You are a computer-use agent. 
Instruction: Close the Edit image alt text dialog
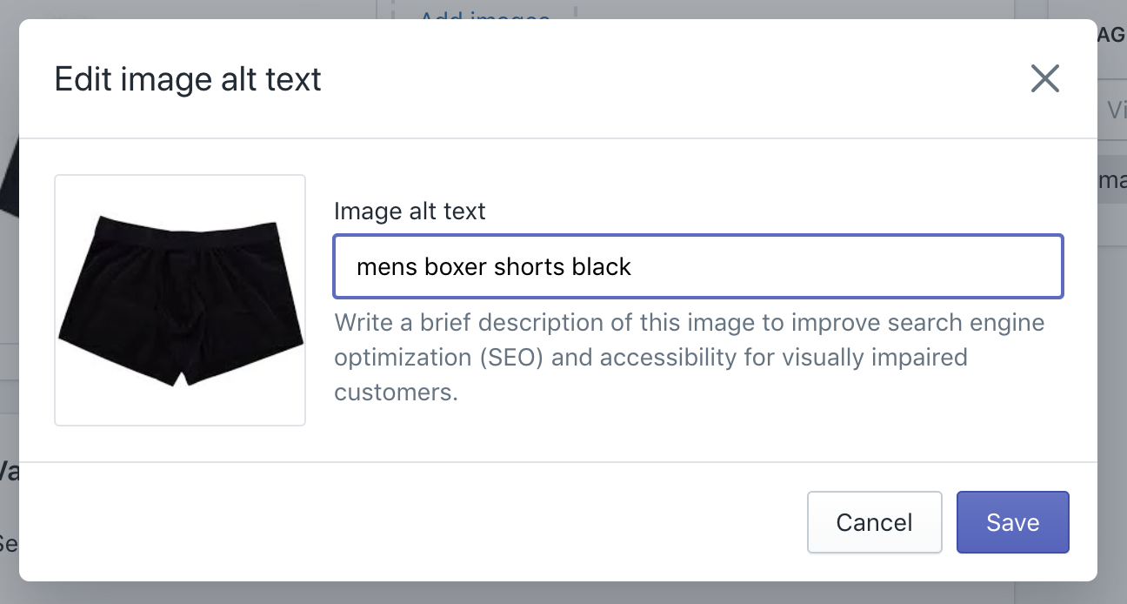[1044, 79]
